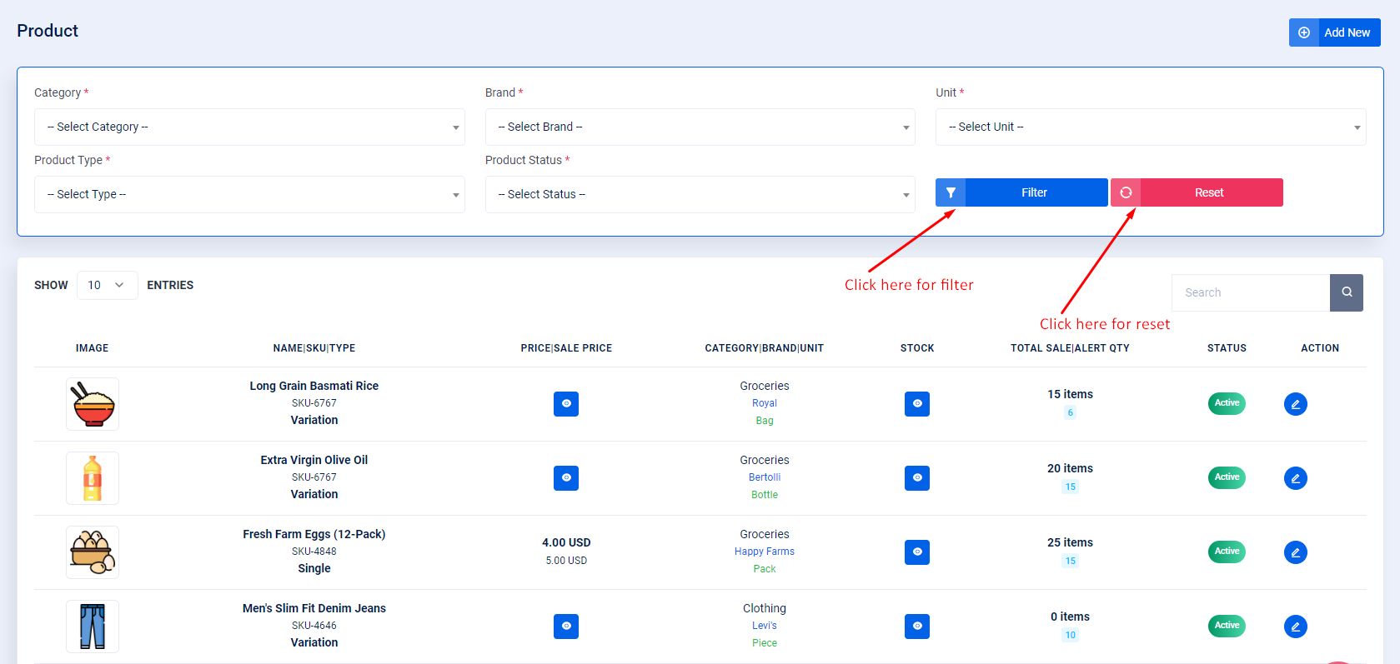View stock eye icon for Fresh Farm Eggs
The height and width of the screenshot is (664, 1400).
point(917,552)
